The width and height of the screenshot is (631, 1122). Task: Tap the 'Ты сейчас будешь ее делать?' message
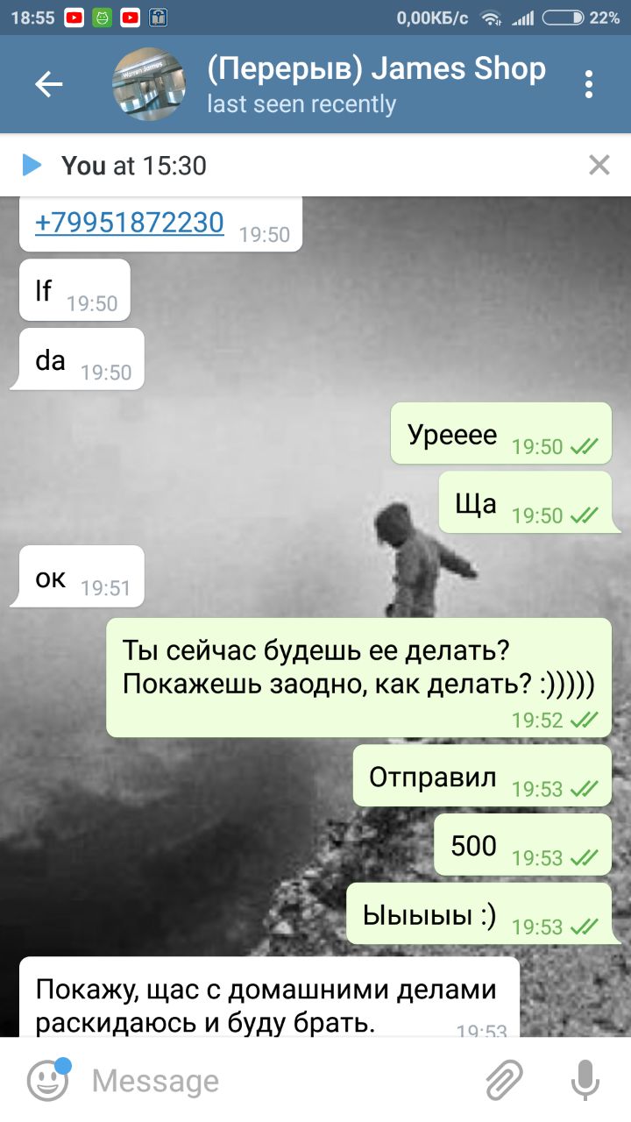pos(358,678)
